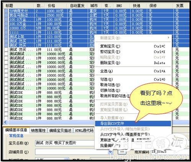Viewport: 191px width, 162px height.
Task: Tick the first 测试SDK row checkbox
Action: click(x=6, y=92)
